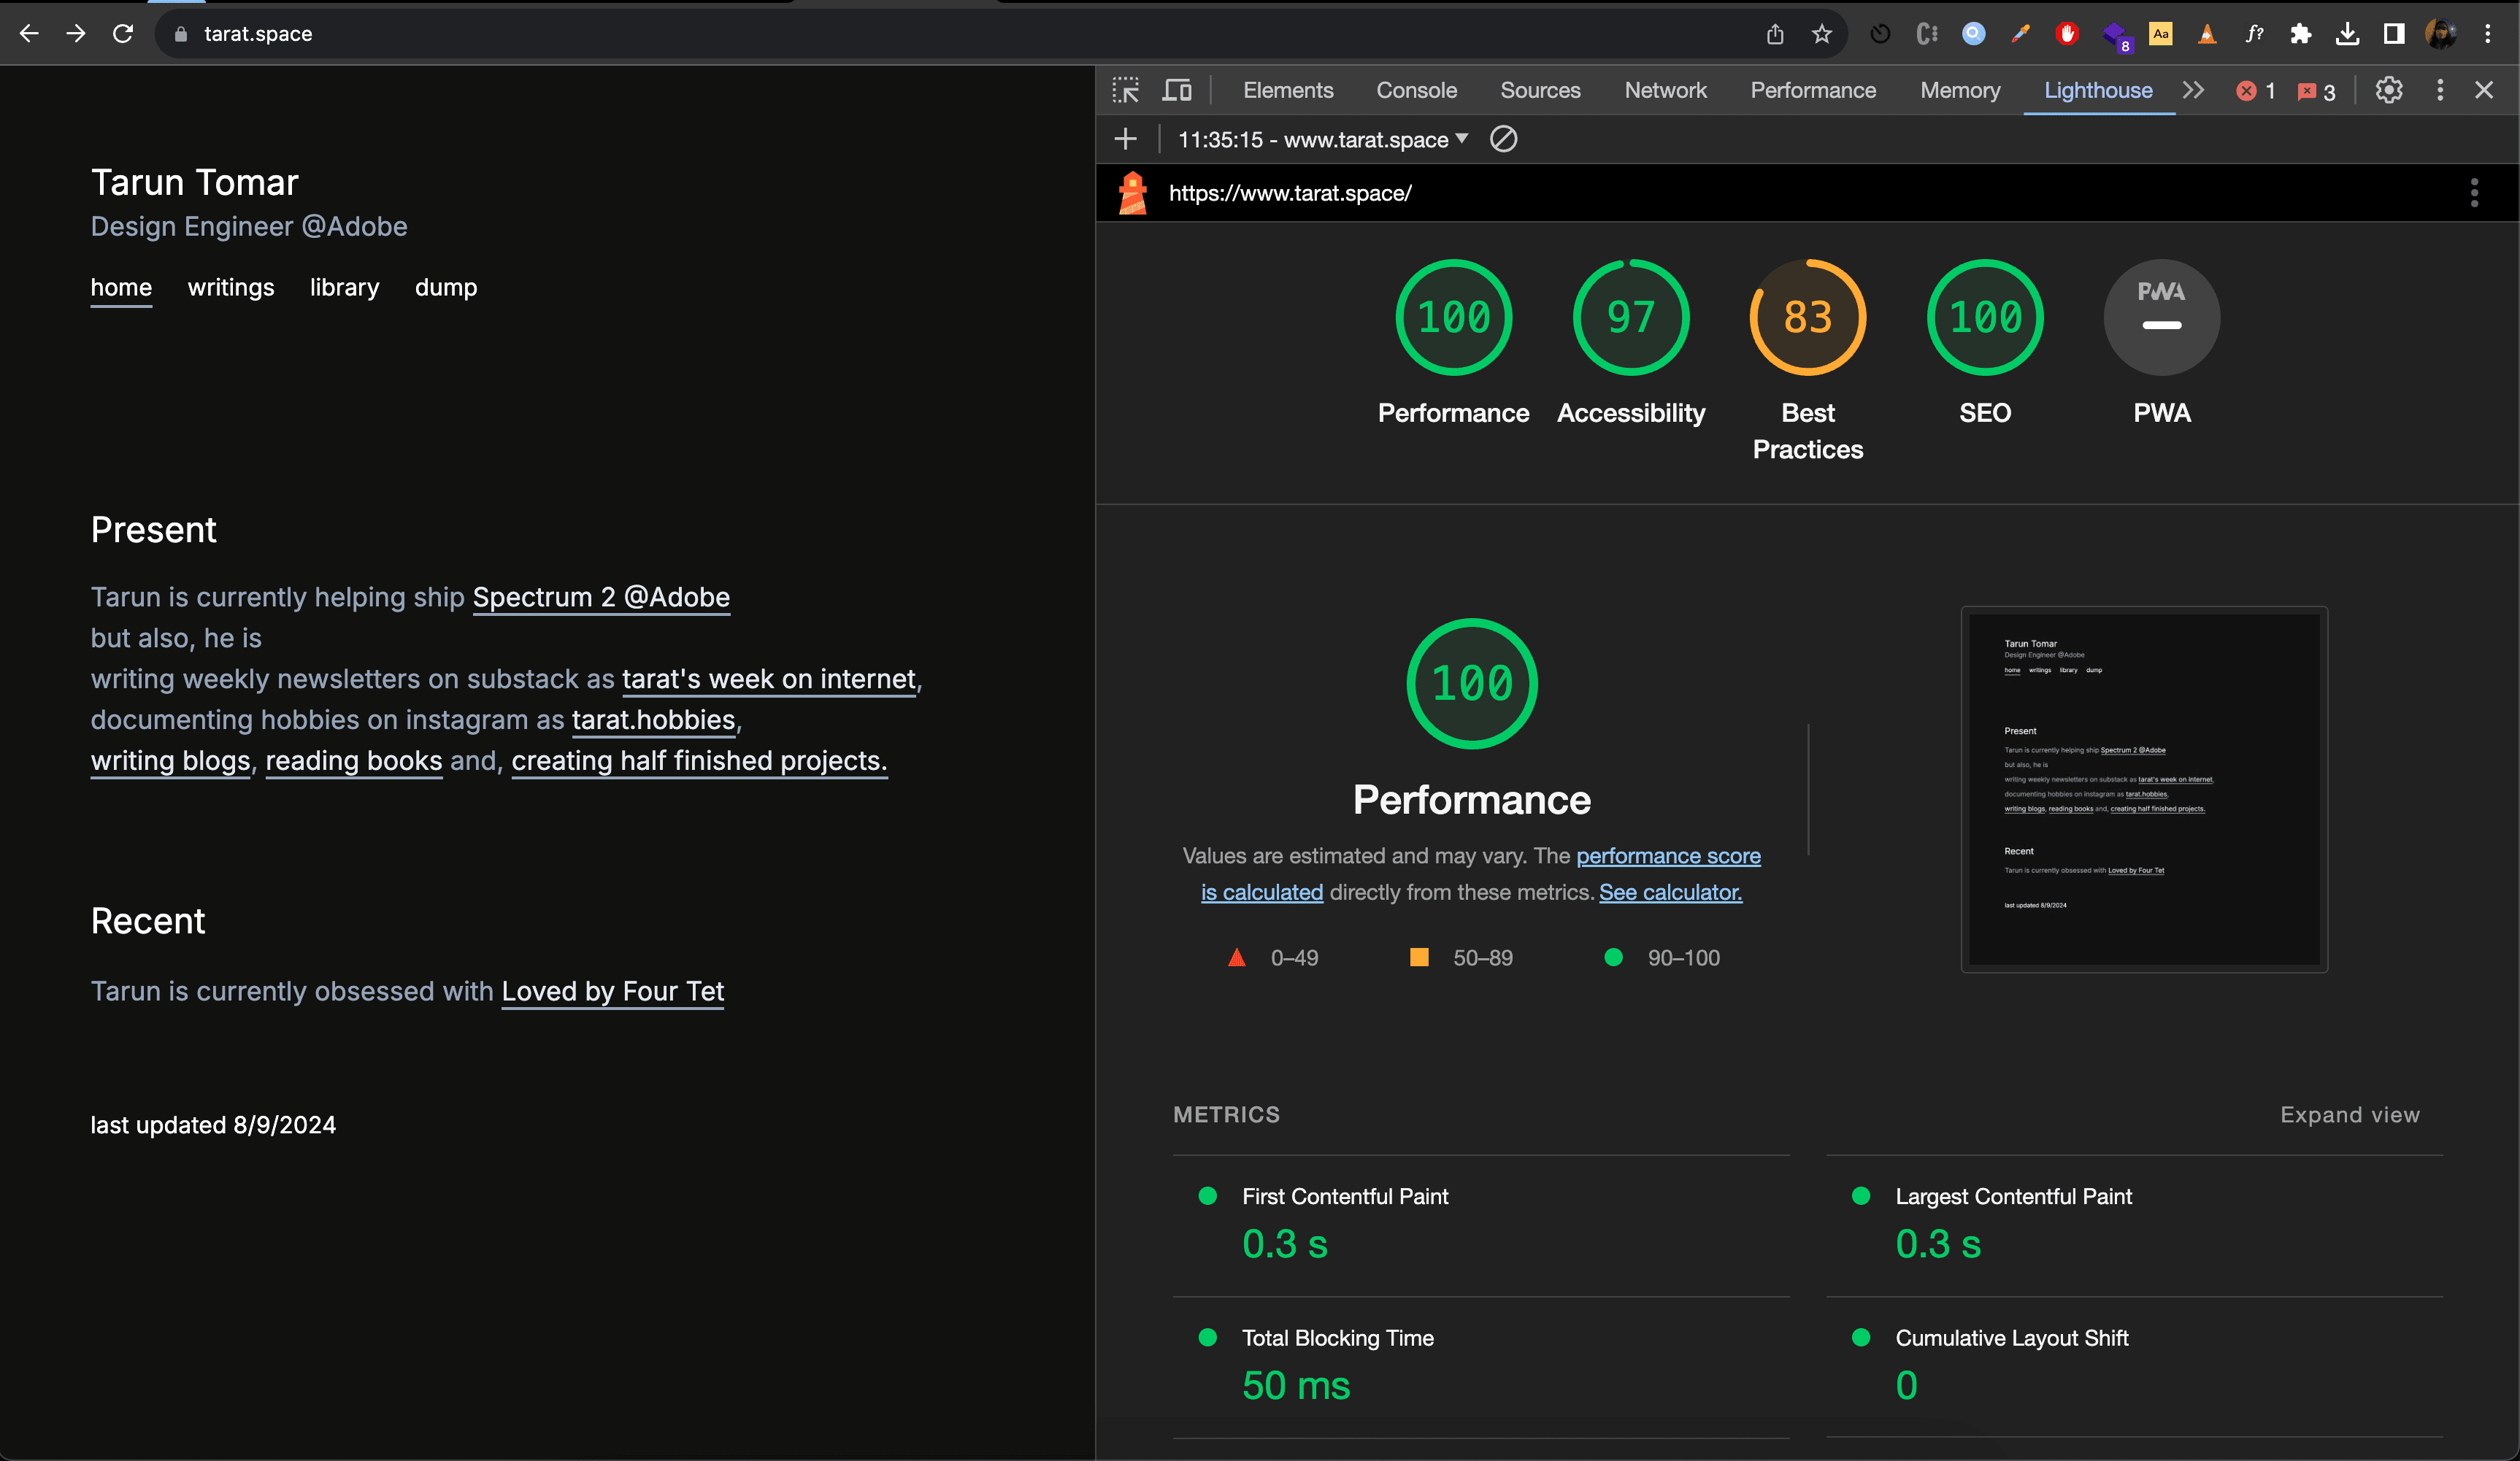Bookmark the page with the star icon
The width and height of the screenshot is (2520, 1461).
pyautogui.click(x=1822, y=34)
